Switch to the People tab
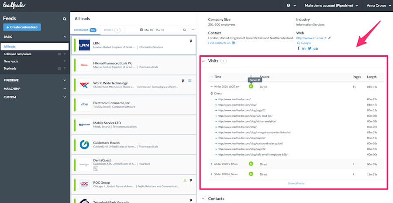 coord(112,30)
